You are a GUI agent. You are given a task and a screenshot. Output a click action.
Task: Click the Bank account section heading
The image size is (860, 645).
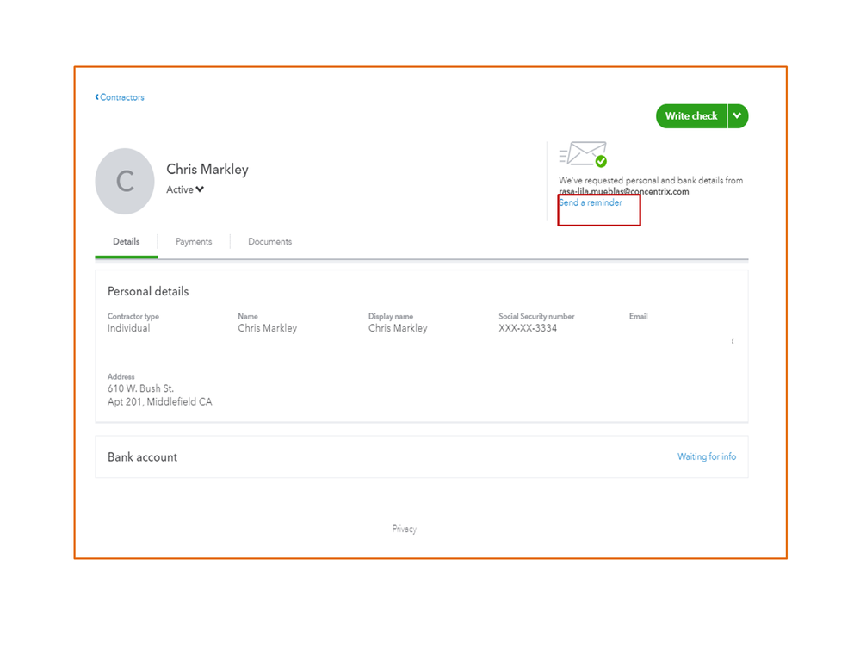pyautogui.click(x=142, y=457)
